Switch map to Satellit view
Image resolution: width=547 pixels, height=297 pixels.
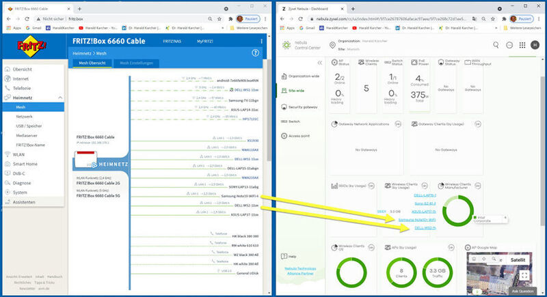(x=520, y=259)
